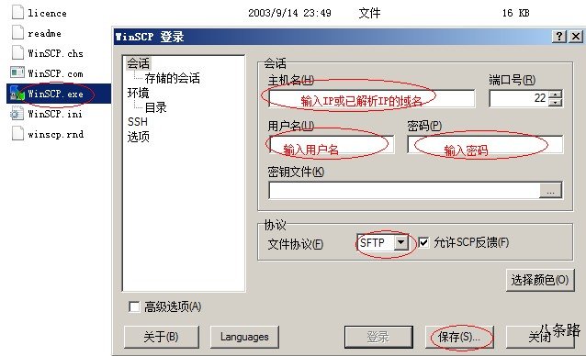This screenshot has width=586, height=356.
Task: Click the WinSCP.exe application icon
Action: coord(17,94)
